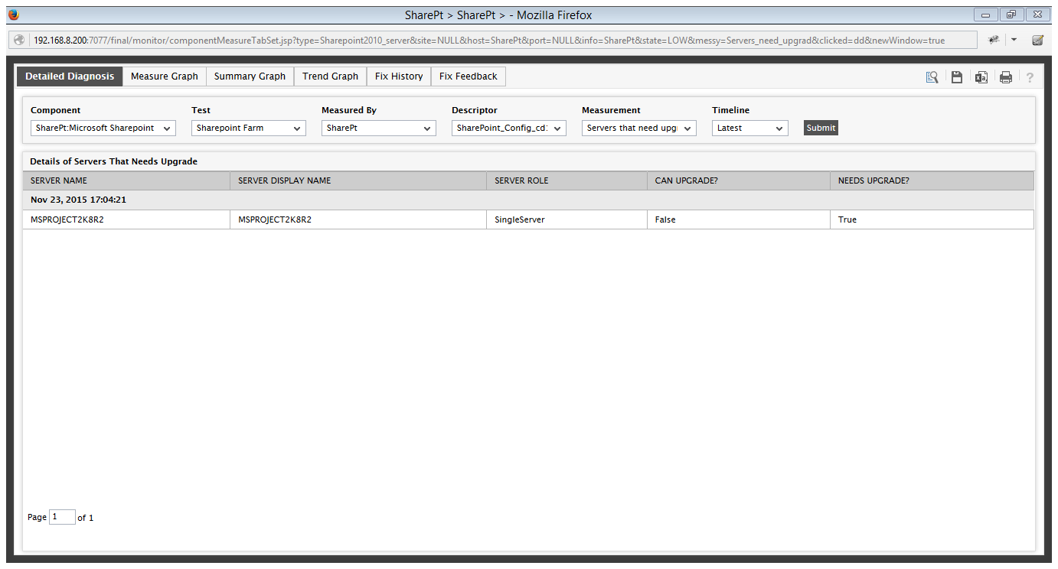Print the diagnosis using the printer icon
The width and height of the screenshot is (1058, 569).
click(x=1006, y=76)
